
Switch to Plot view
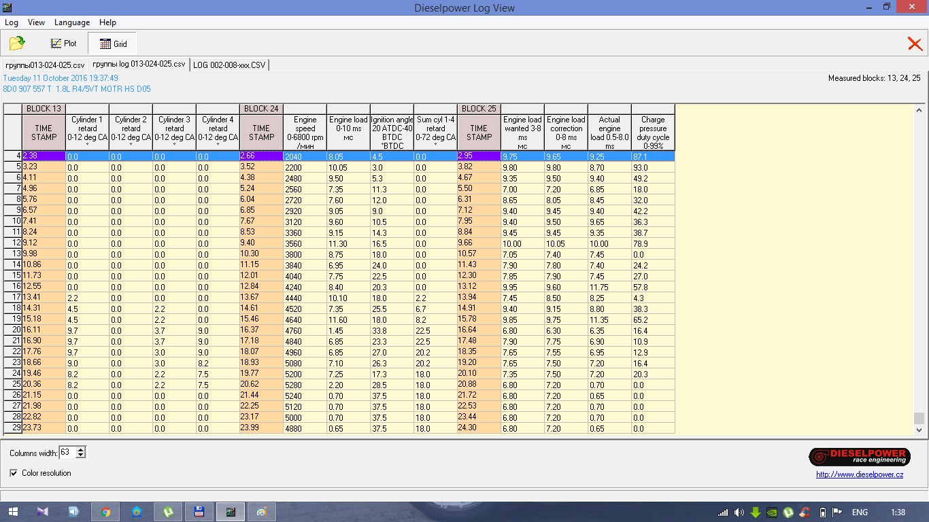tap(63, 43)
